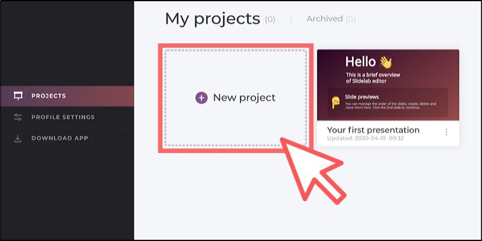Click the Archived count (0)
The image size is (482, 241).
click(x=351, y=19)
